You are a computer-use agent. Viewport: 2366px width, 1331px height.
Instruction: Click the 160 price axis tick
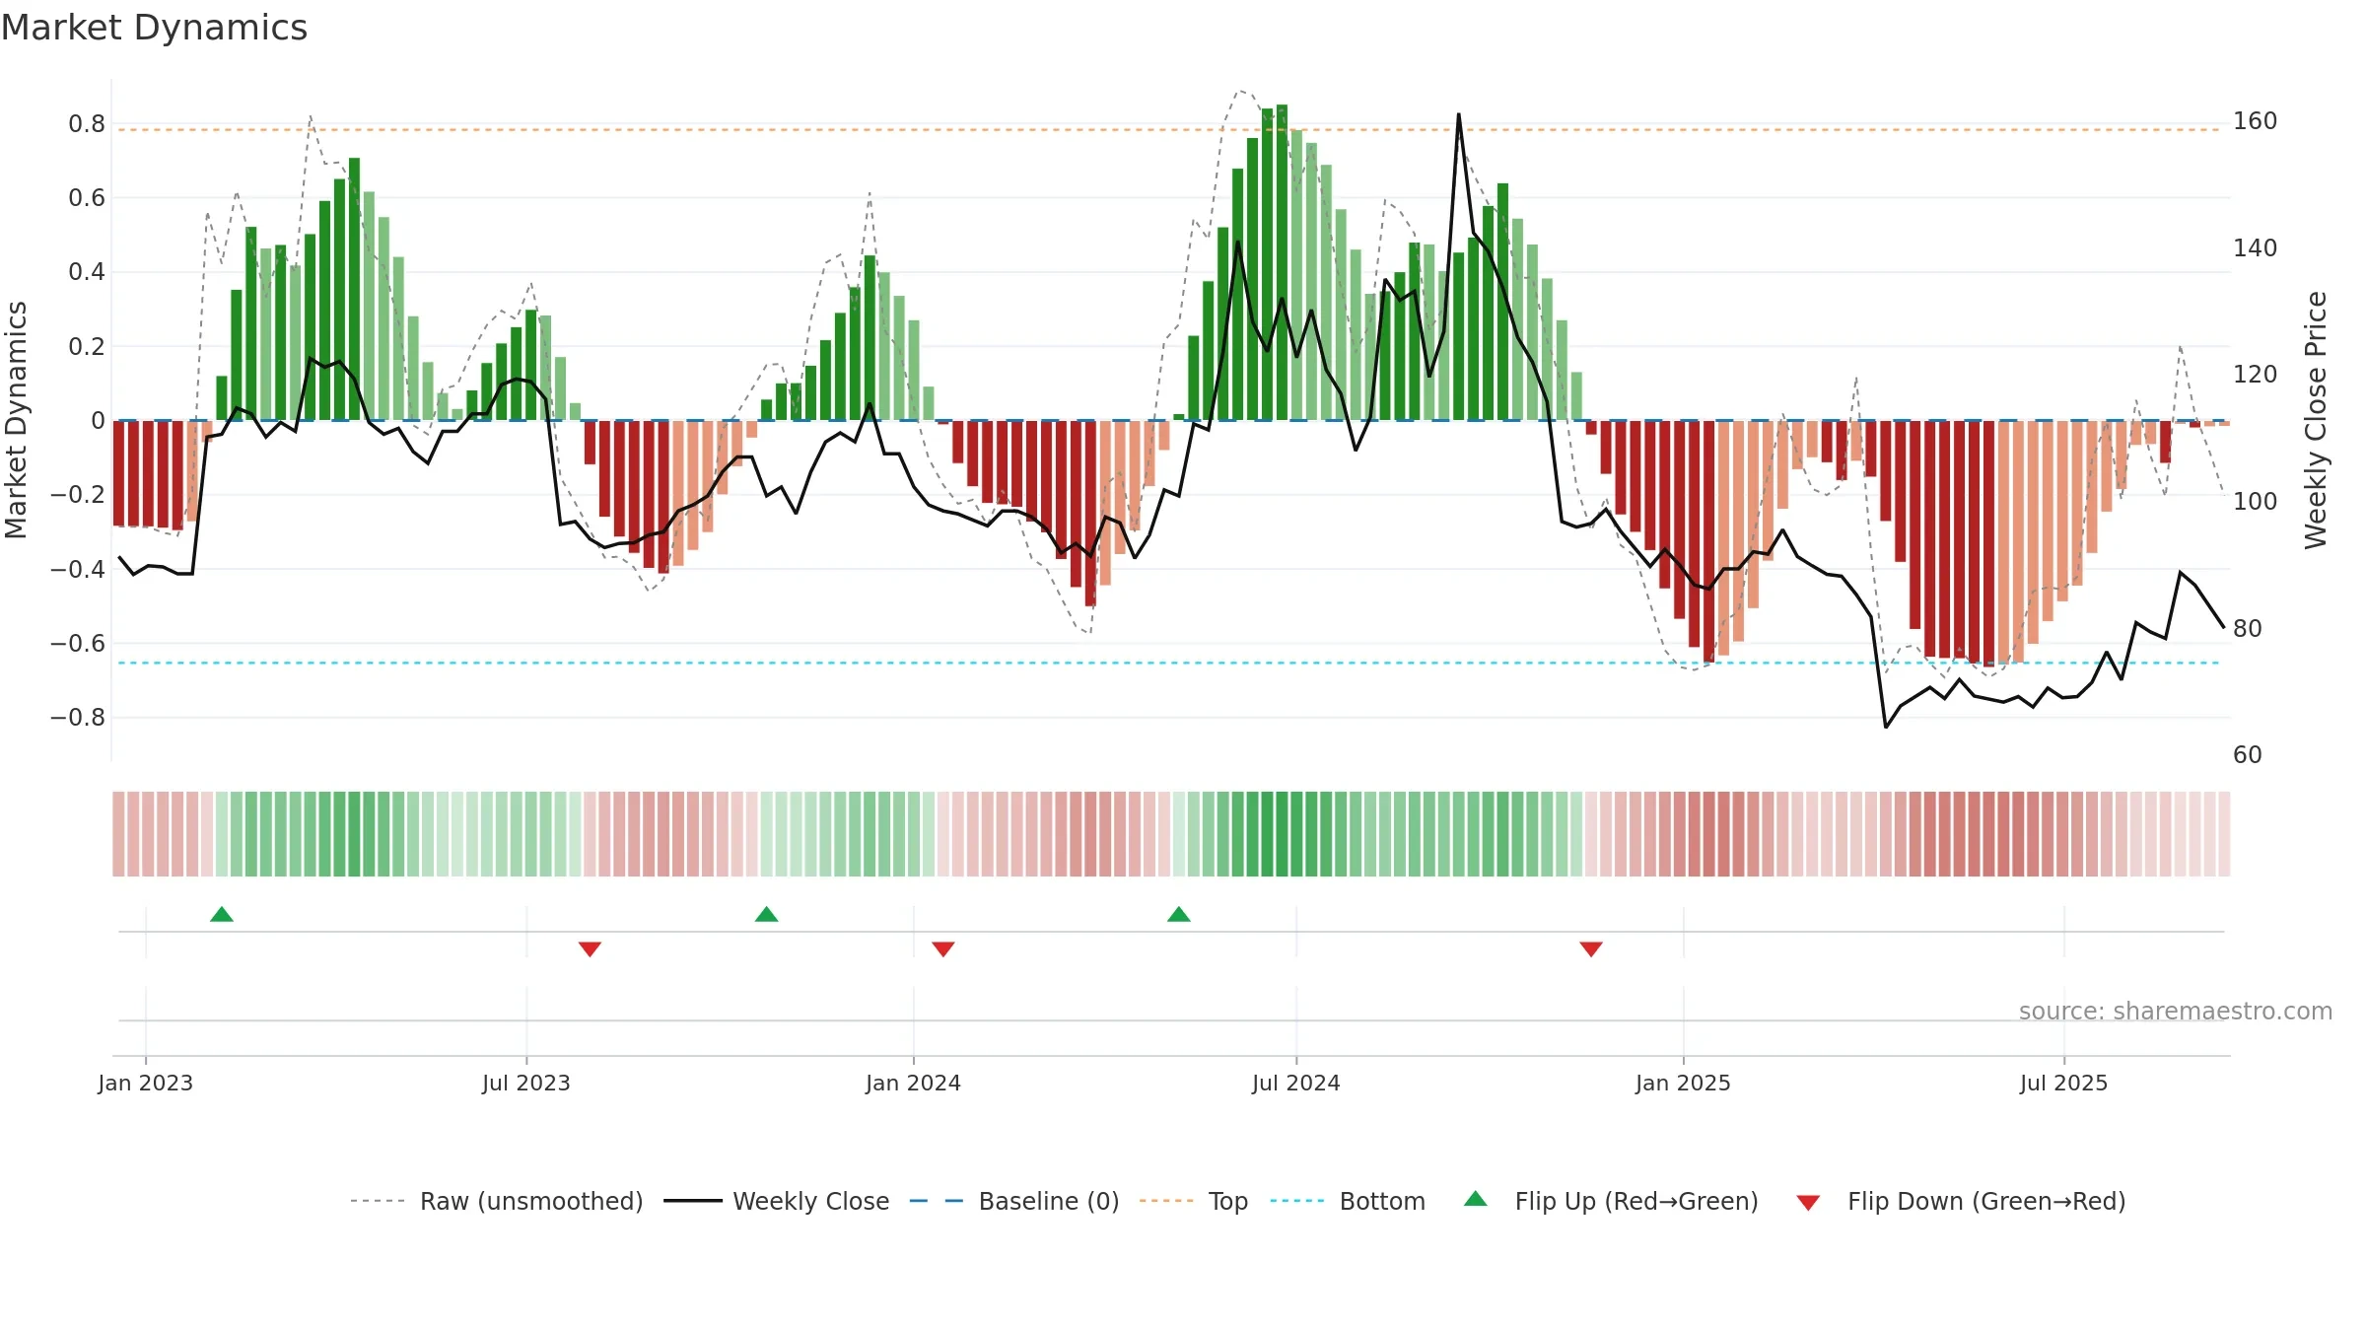coord(2256,121)
